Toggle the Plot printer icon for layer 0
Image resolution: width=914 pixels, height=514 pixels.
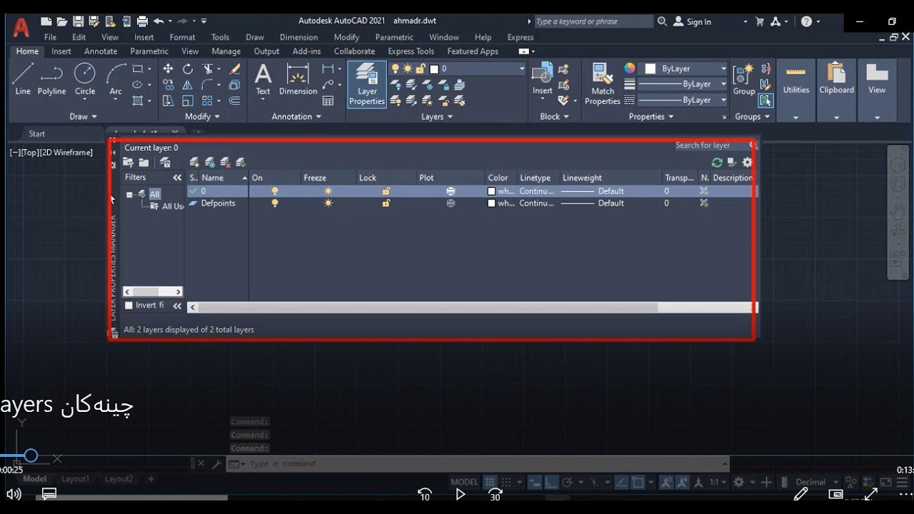[451, 191]
